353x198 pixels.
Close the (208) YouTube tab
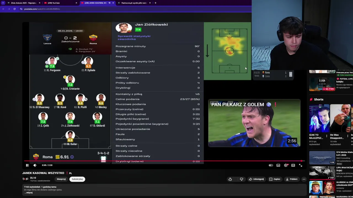[x=76, y=3]
